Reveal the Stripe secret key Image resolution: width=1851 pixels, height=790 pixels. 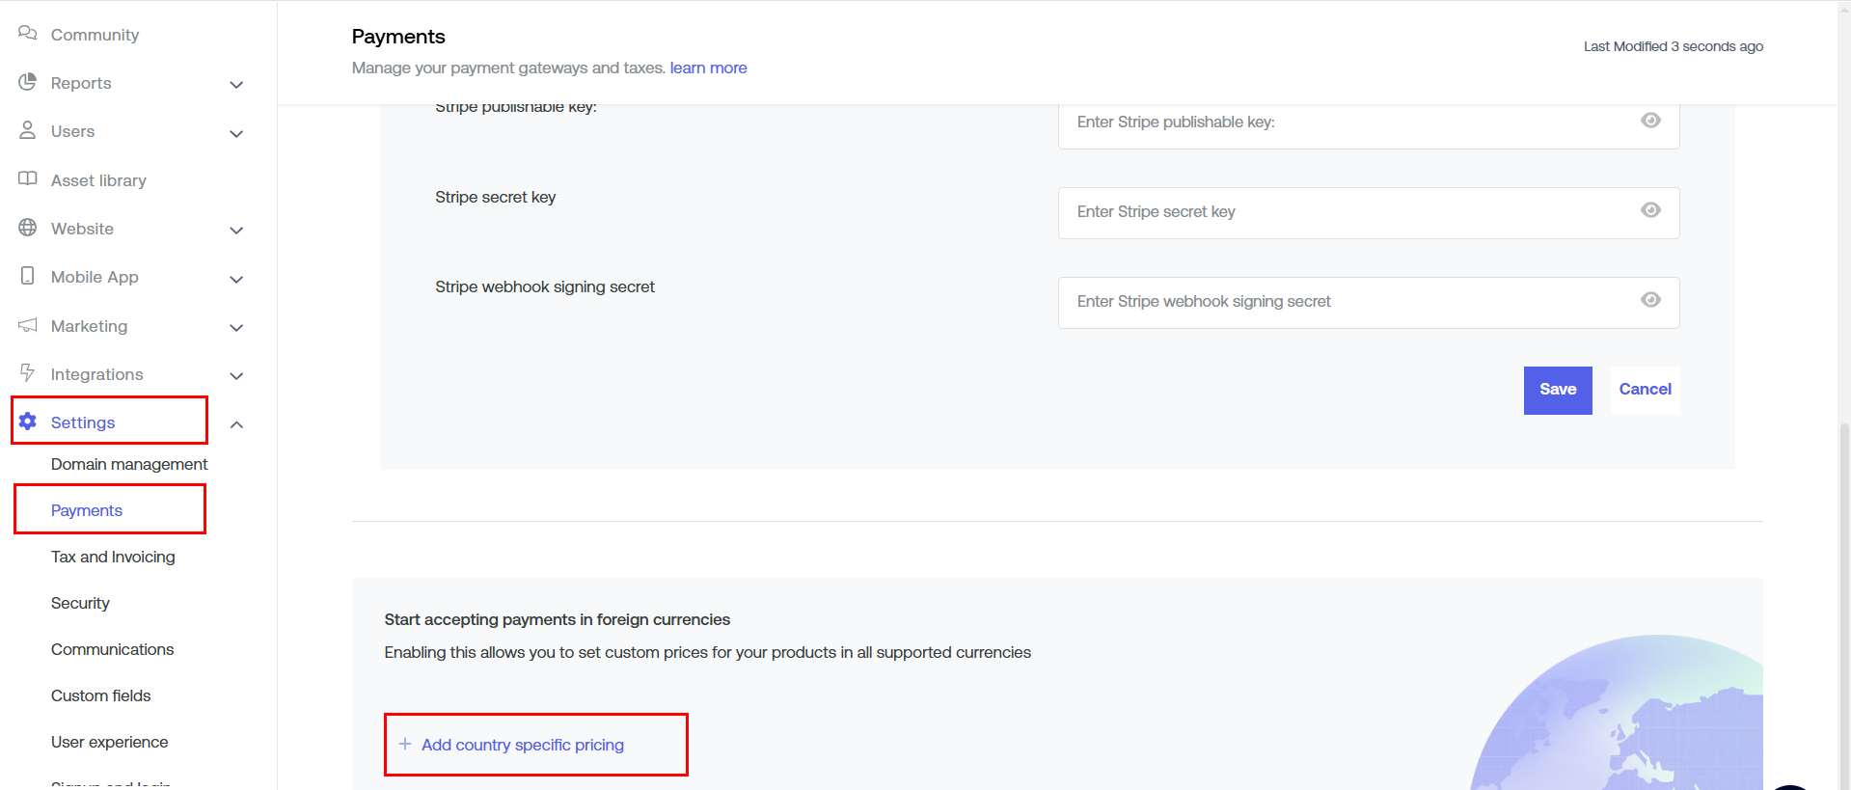(1650, 210)
